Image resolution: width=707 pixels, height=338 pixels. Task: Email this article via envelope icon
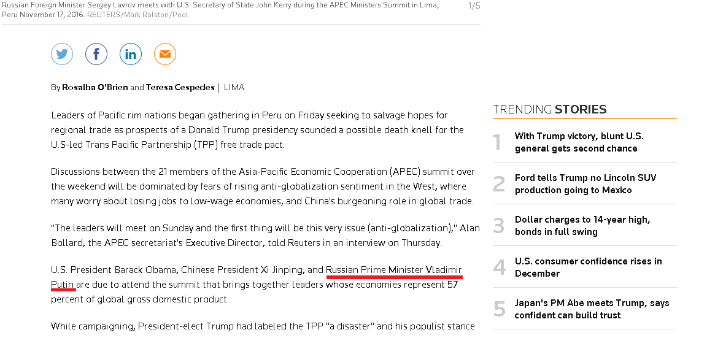point(165,54)
